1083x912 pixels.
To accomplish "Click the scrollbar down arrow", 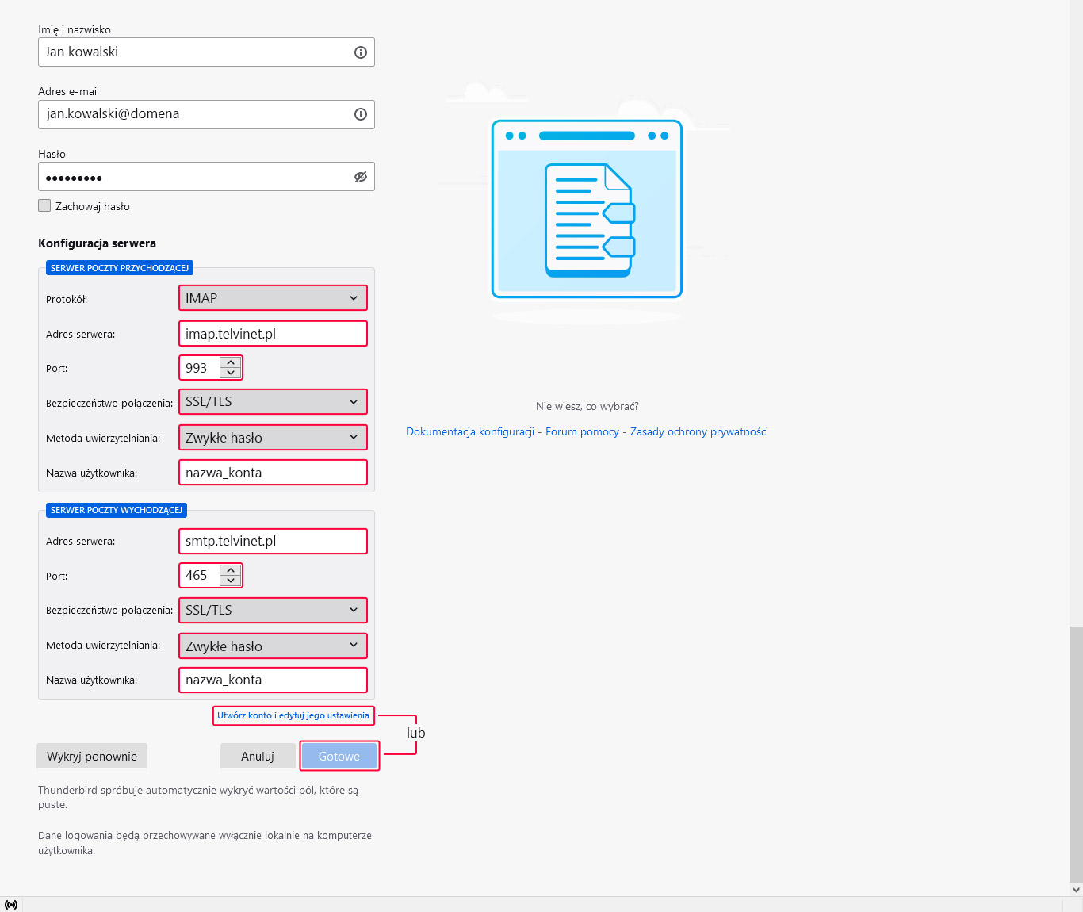I will pyautogui.click(x=1076, y=890).
